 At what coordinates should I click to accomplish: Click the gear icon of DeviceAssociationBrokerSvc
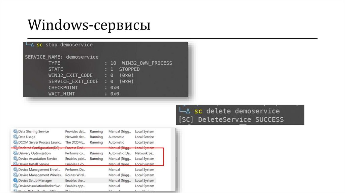coord(15,186)
